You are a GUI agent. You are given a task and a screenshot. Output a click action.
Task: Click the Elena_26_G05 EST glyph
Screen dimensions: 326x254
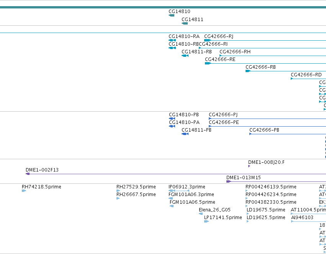tap(201, 214)
